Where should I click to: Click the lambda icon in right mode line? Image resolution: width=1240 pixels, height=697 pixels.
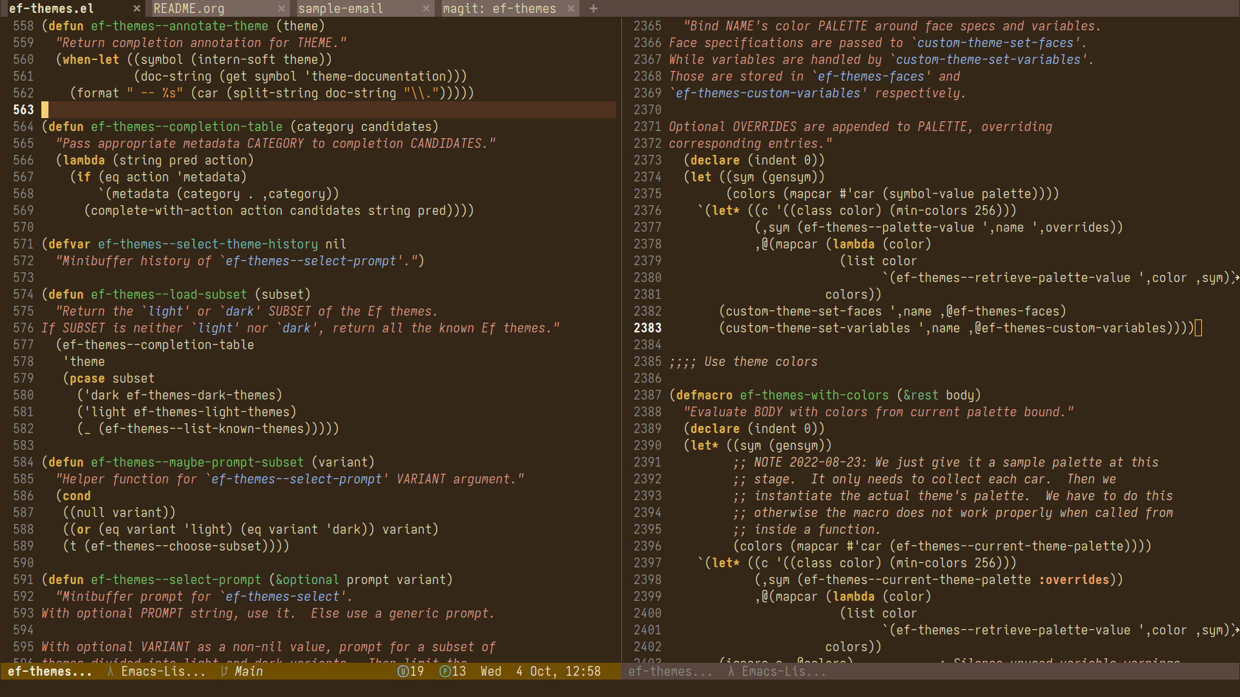coord(731,671)
